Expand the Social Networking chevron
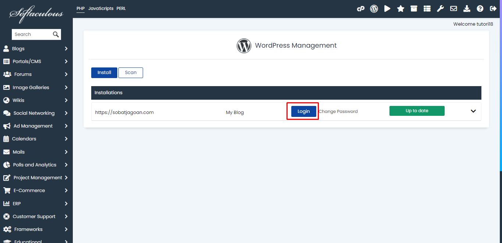Image resolution: width=502 pixels, height=243 pixels. pos(66,113)
